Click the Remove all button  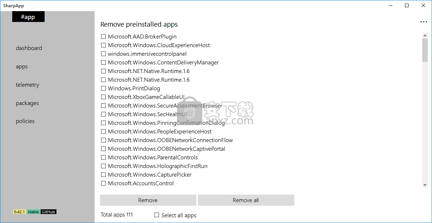pyautogui.click(x=246, y=200)
